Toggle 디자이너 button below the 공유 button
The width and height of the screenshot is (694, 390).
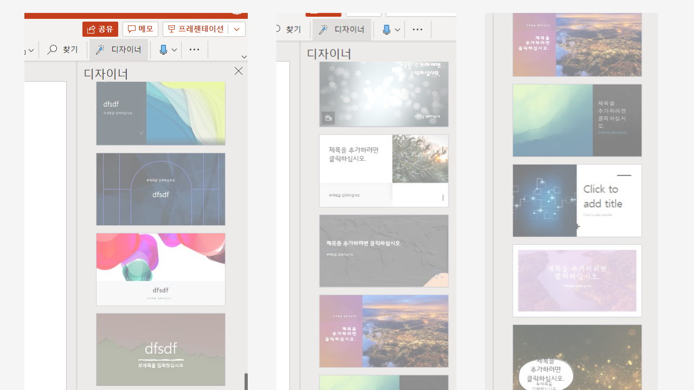click(119, 50)
